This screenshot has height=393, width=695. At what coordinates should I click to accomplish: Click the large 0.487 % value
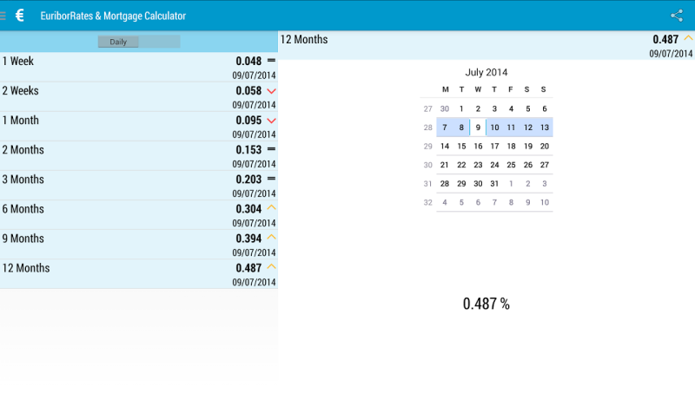[x=486, y=304]
